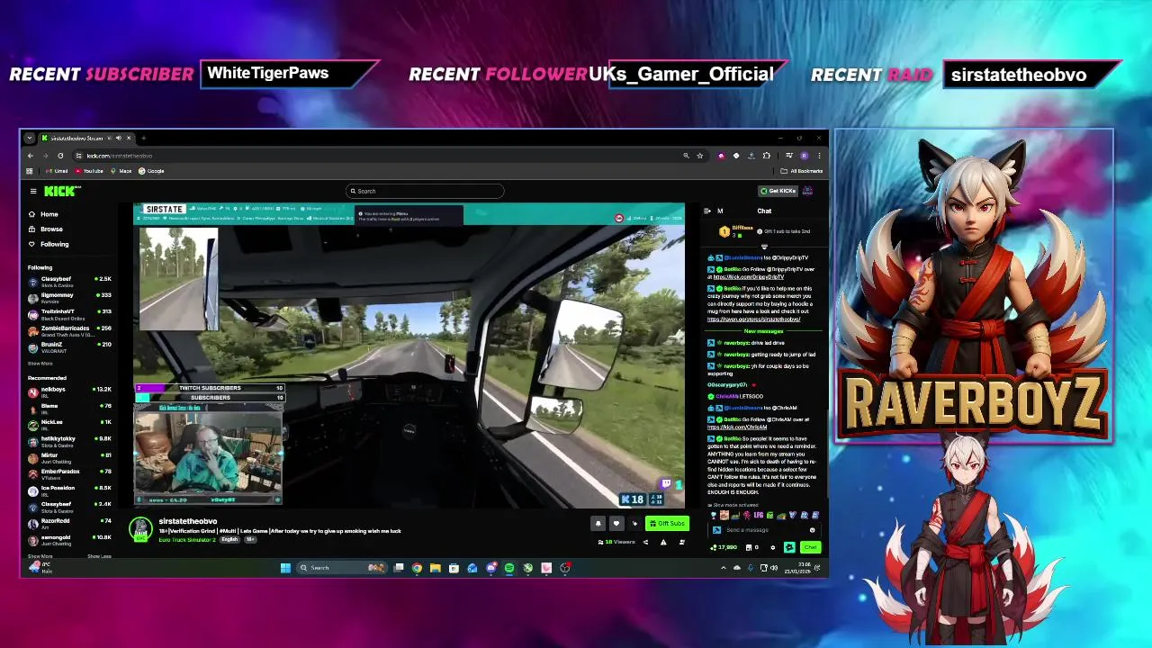Open Chrome three-dot menu

tap(818, 156)
